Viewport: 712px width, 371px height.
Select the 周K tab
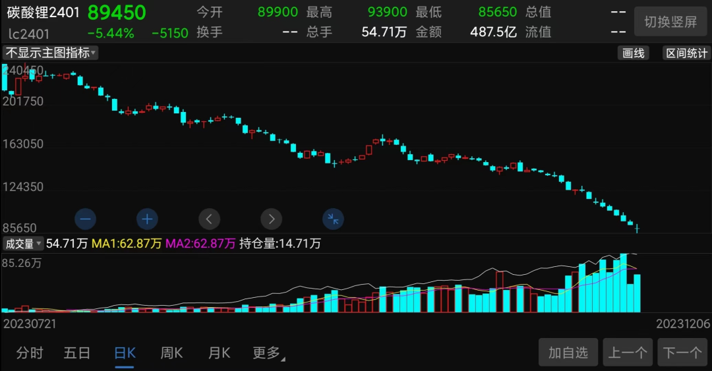(x=171, y=353)
